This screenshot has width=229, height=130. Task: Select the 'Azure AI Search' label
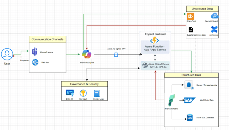211,21
